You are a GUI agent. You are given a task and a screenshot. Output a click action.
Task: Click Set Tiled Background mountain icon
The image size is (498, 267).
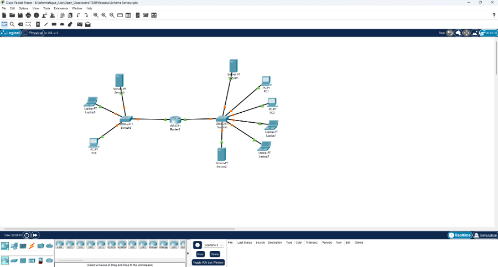[x=475, y=33]
